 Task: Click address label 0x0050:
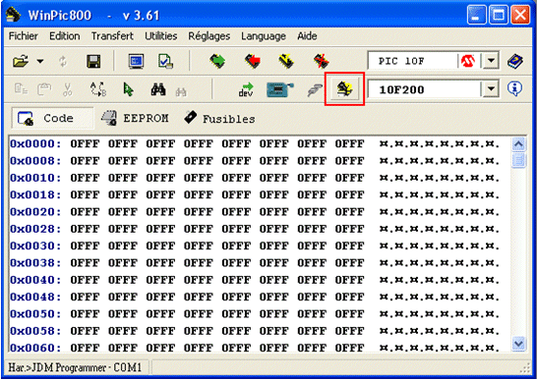pyautogui.click(x=35, y=313)
